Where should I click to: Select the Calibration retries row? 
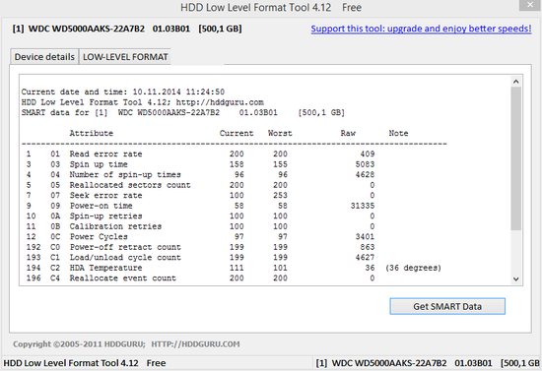[x=200, y=226]
